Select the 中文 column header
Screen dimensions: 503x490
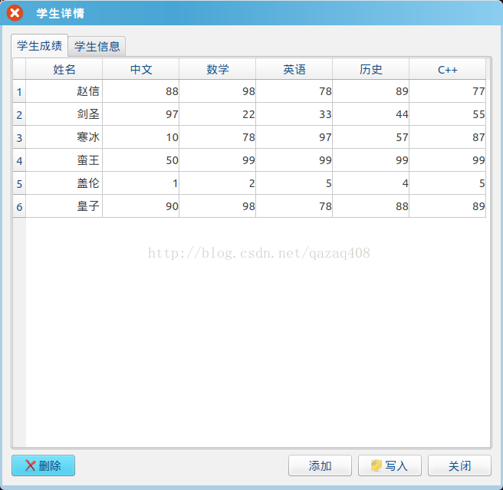(141, 69)
